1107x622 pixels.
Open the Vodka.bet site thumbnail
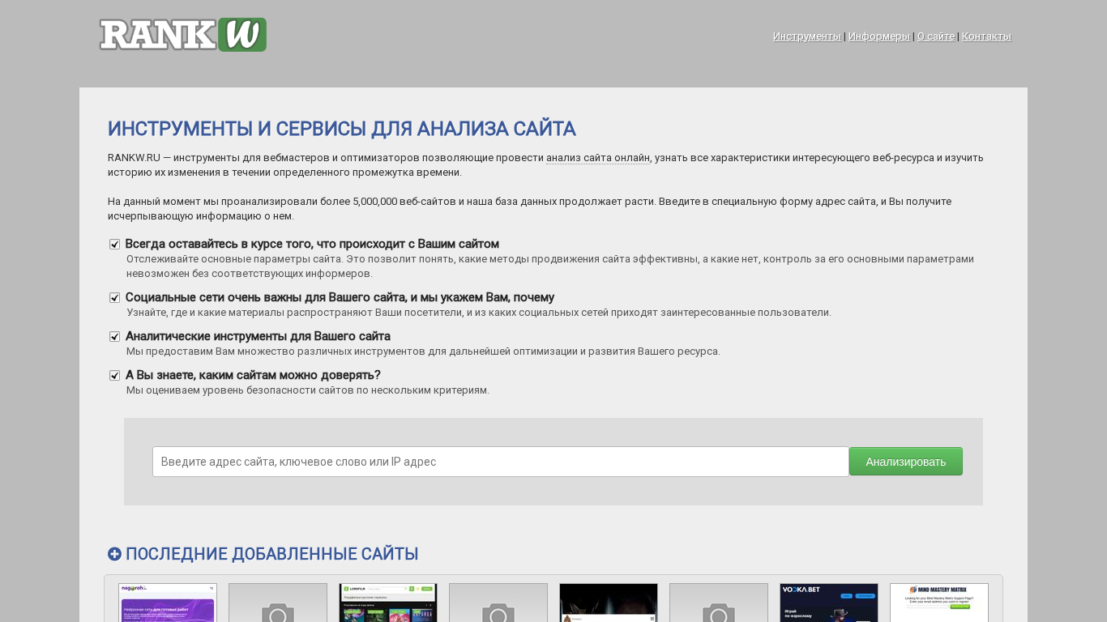point(829,603)
